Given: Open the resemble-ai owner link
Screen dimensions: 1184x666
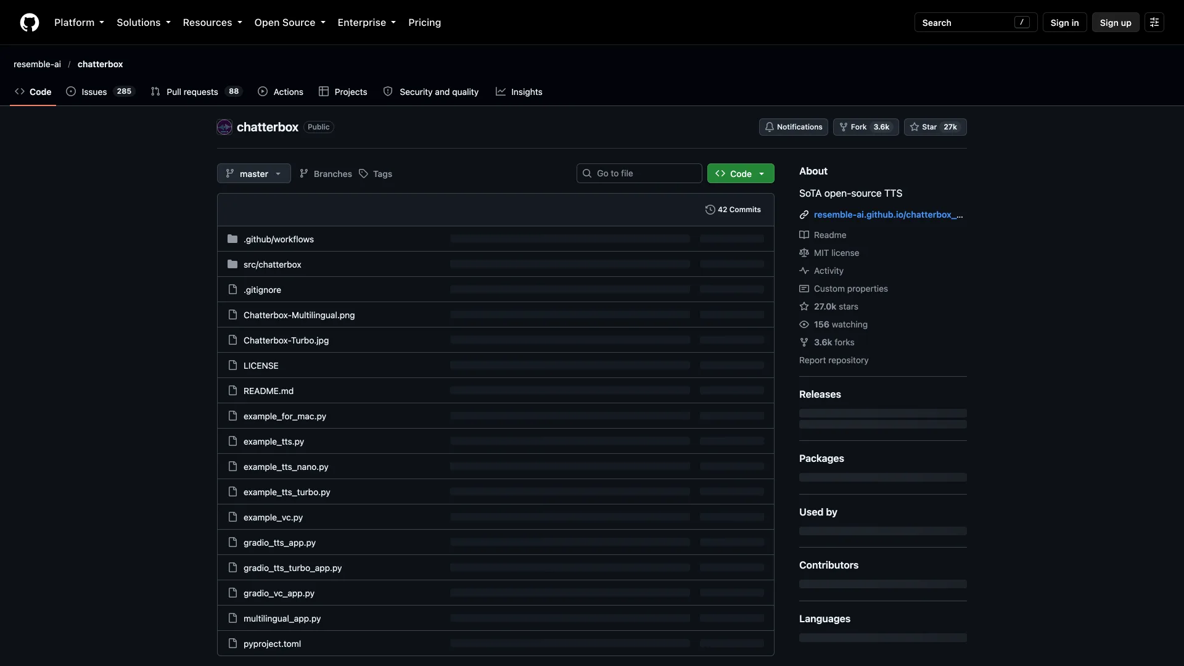Looking at the screenshot, I should [37, 64].
